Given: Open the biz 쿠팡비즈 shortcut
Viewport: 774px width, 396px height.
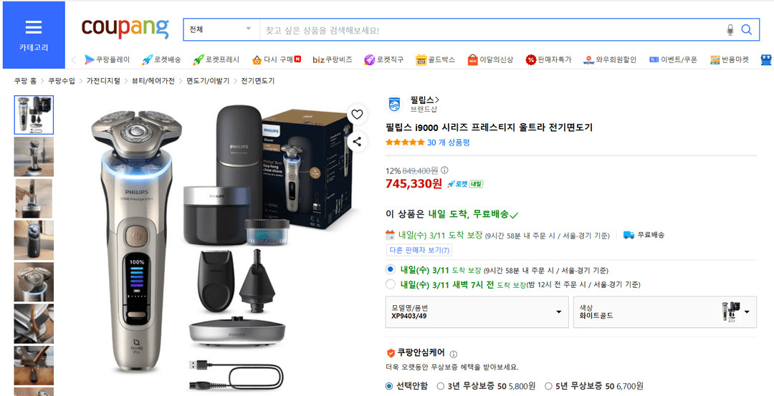Looking at the screenshot, I should point(333,59).
